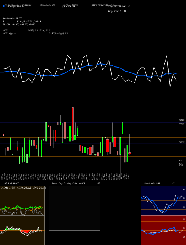Click the 'Stochastics & R SI' panel title

click(159, 183)
